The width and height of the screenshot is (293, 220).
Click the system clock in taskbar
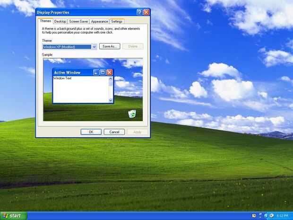click(x=282, y=216)
